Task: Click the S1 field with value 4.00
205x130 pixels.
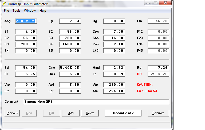Action: pos(26,32)
